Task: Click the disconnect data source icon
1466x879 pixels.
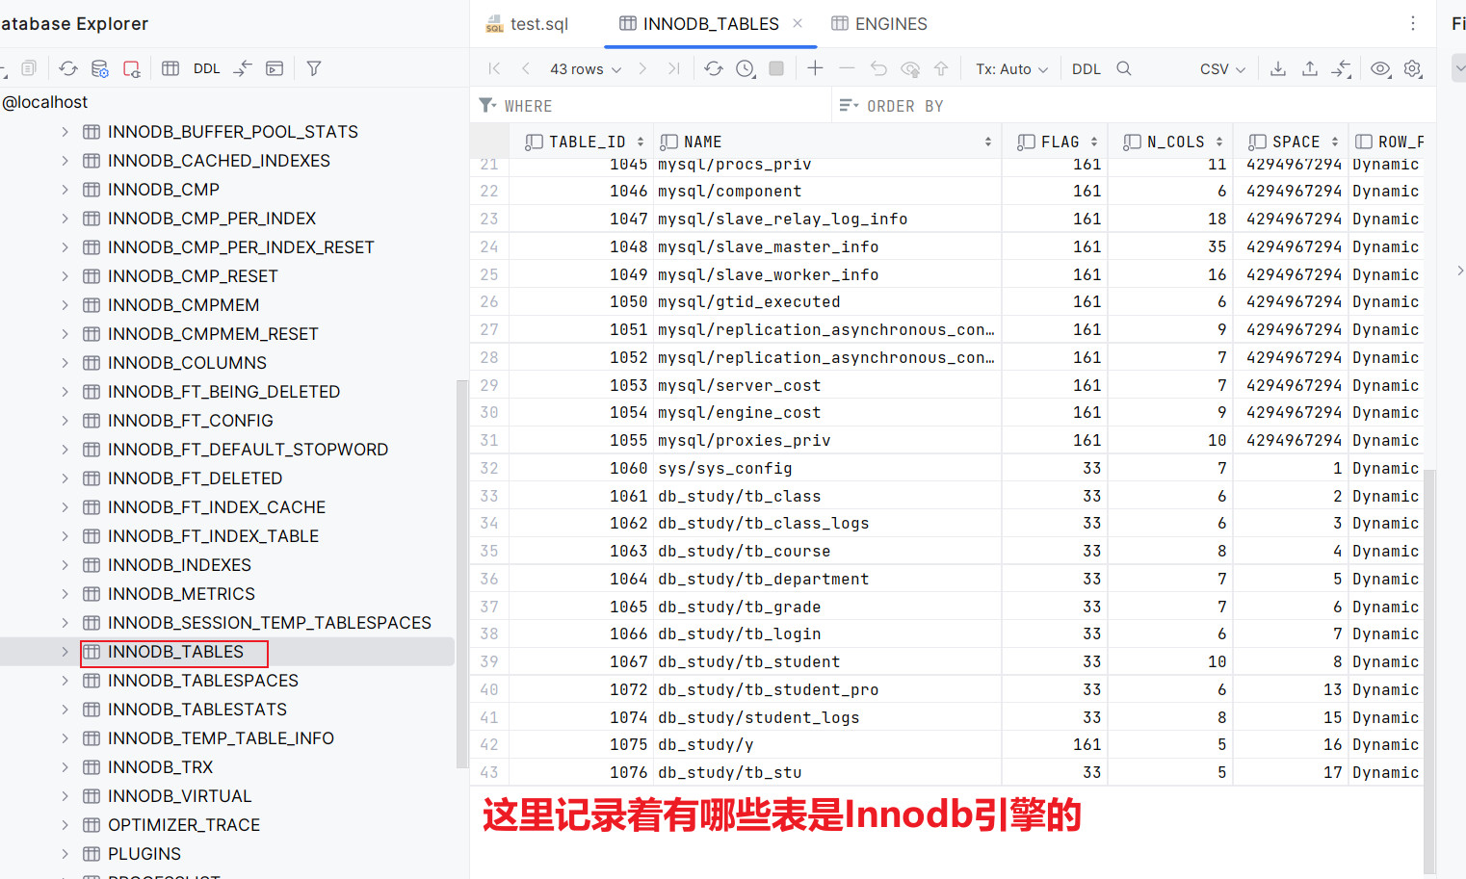Action: click(132, 68)
